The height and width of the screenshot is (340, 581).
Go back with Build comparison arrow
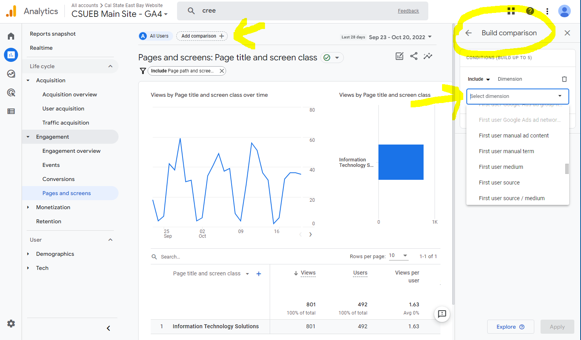[468, 33]
